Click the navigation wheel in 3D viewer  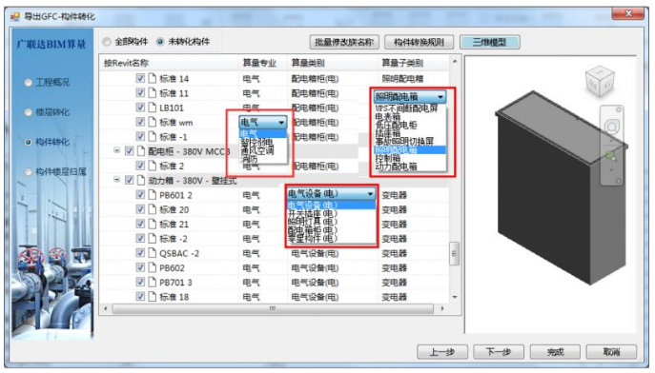[611, 127]
